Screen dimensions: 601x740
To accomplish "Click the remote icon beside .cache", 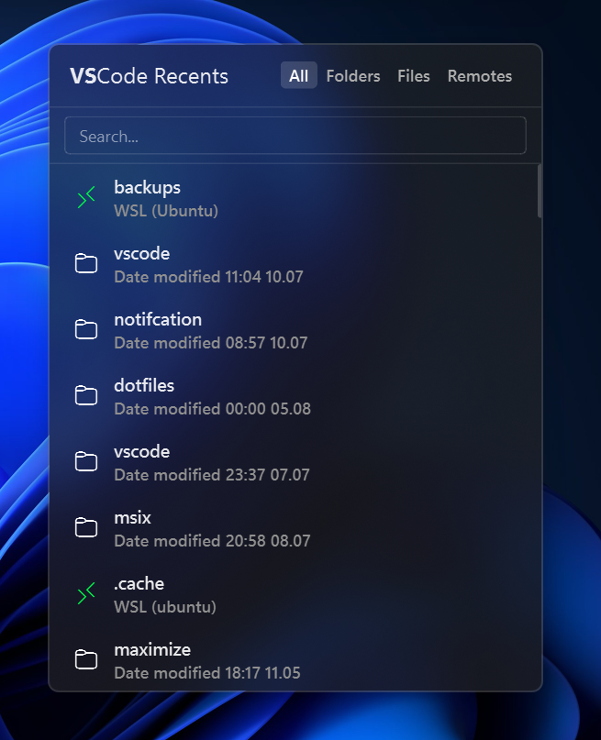I will tap(86, 593).
